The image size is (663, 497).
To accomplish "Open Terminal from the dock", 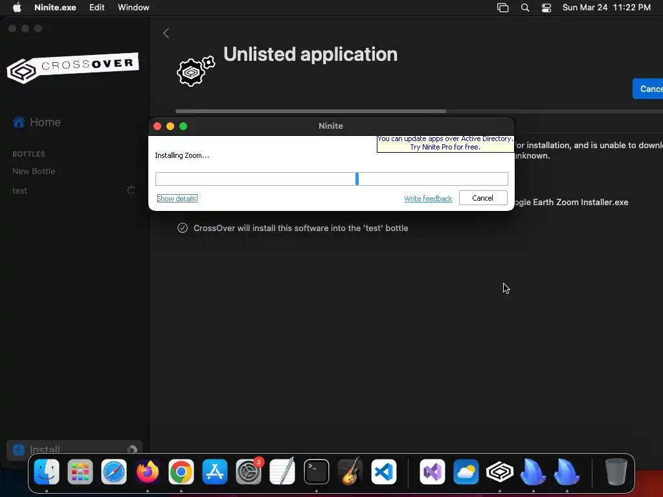I will (x=316, y=472).
